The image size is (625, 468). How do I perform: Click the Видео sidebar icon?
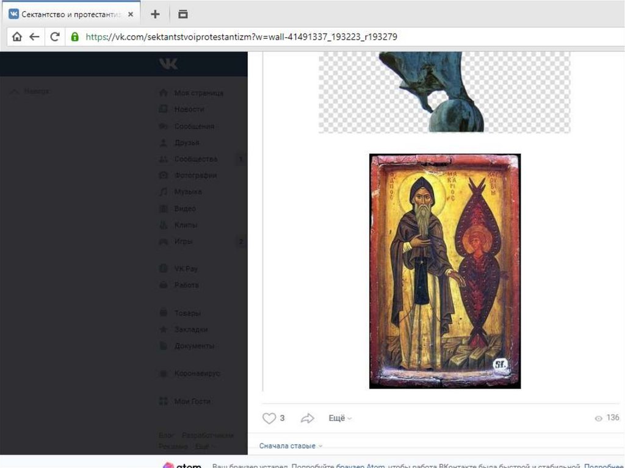click(164, 209)
